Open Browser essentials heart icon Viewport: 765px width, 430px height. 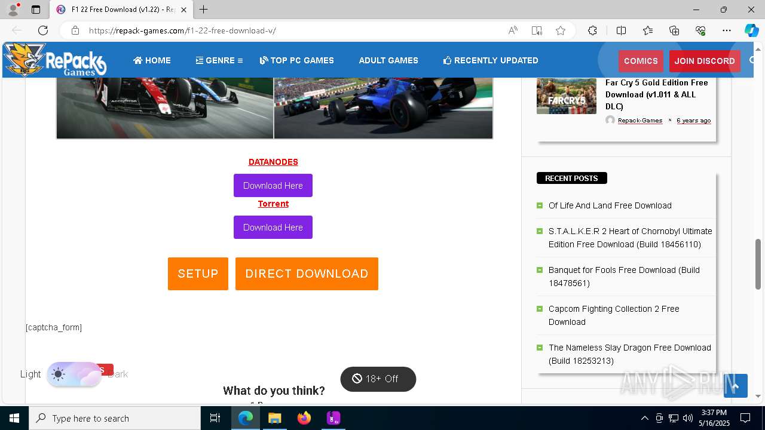[700, 30]
